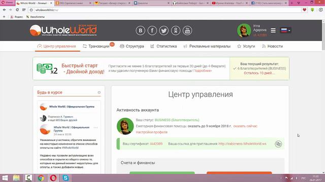Screen dimensions: 325x182
Task: Open the hamburger menu near Irina Agapova
Action: [273, 30]
